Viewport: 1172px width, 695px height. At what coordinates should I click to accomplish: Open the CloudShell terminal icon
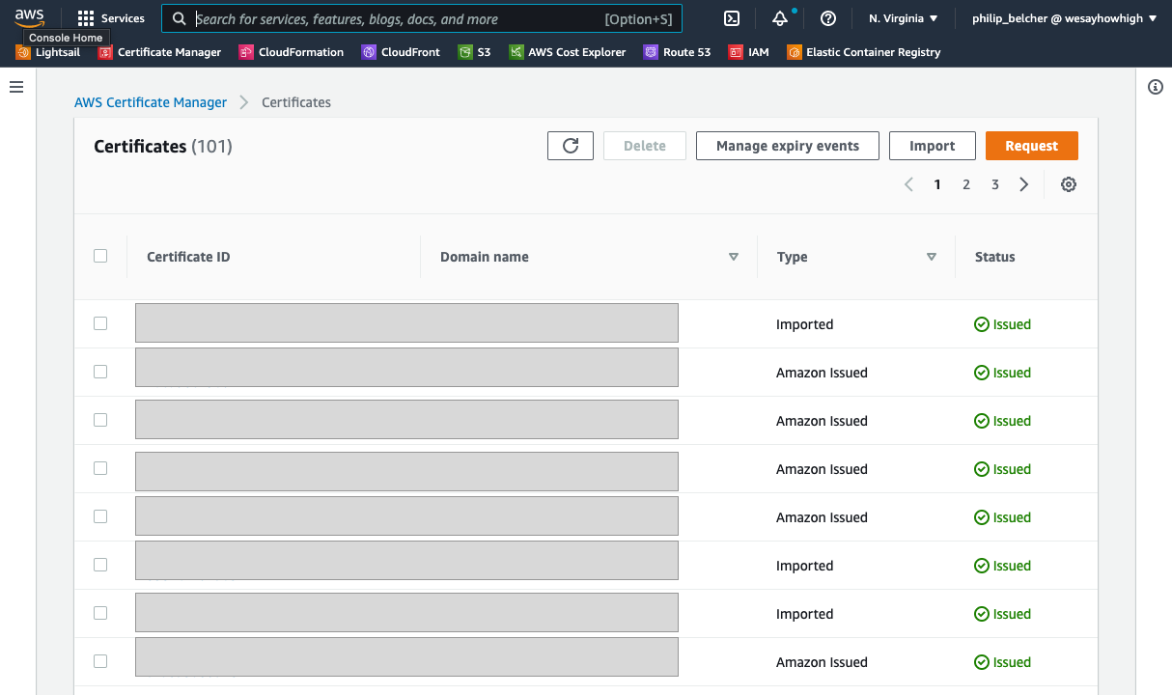point(733,18)
